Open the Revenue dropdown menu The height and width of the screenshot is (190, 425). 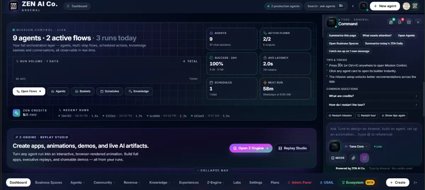click(132, 183)
